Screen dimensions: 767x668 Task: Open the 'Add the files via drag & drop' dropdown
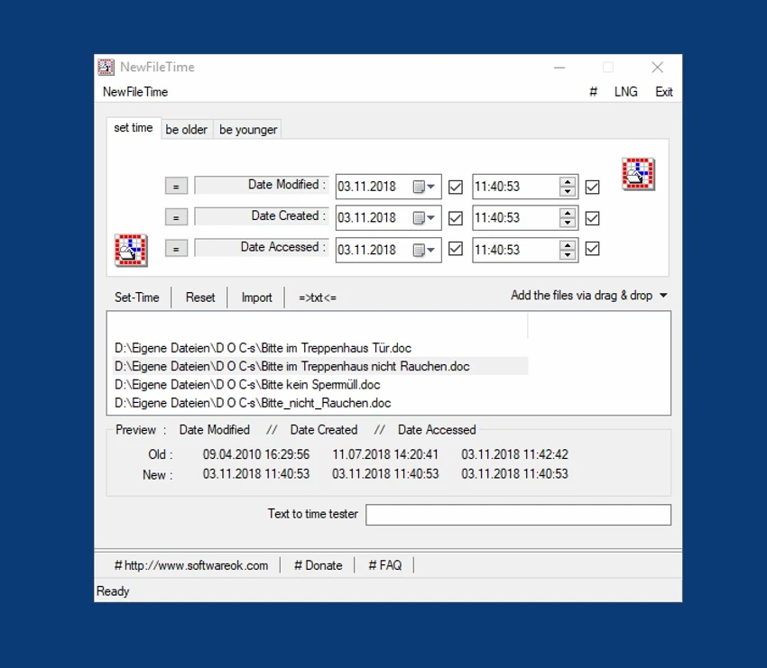(x=589, y=295)
